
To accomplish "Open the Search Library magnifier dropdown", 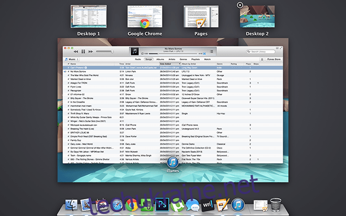I will click(x=248, y=52).
